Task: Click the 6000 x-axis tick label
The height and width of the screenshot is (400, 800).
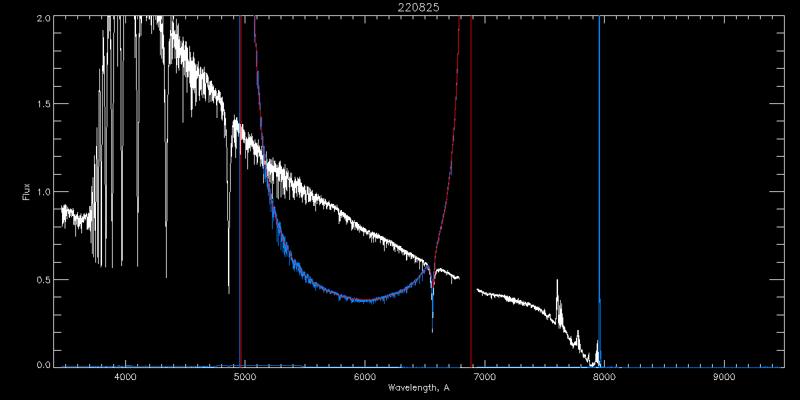Action: pyautogui.click(x=365, y=377)
